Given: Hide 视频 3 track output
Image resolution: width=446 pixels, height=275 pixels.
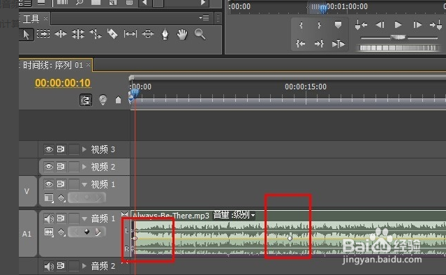Looking at the screenshot, I should coord(48,149).
